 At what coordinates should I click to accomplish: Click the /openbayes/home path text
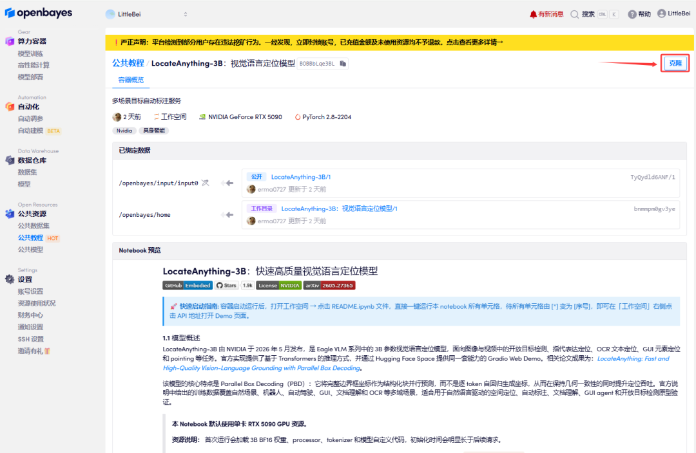[x=145, y=215]
